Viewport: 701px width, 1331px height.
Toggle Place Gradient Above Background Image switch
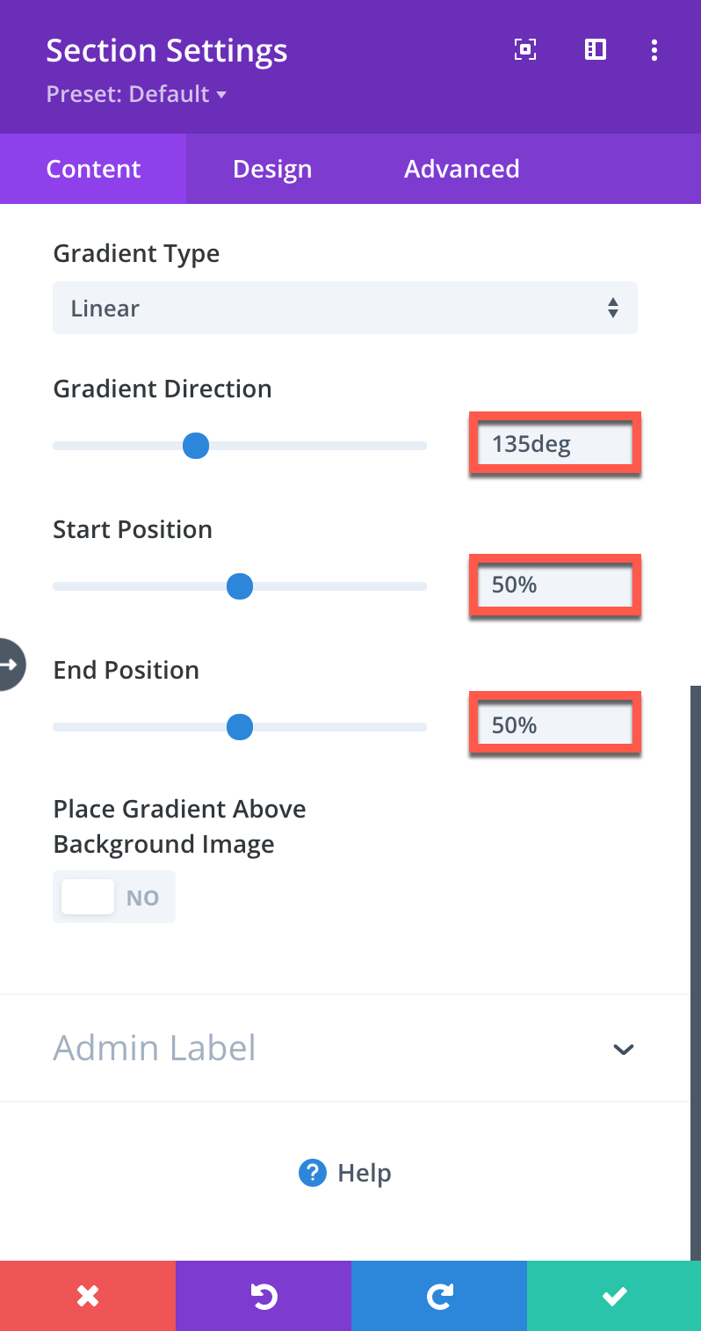(x=114, y=897)
